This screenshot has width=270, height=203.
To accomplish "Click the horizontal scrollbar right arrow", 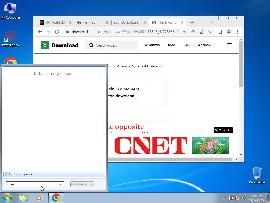I will click(236, 159).
